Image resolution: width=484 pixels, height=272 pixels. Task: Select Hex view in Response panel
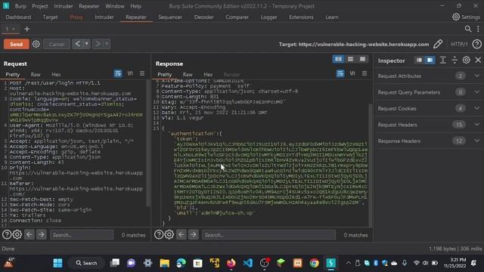point(208,75)
